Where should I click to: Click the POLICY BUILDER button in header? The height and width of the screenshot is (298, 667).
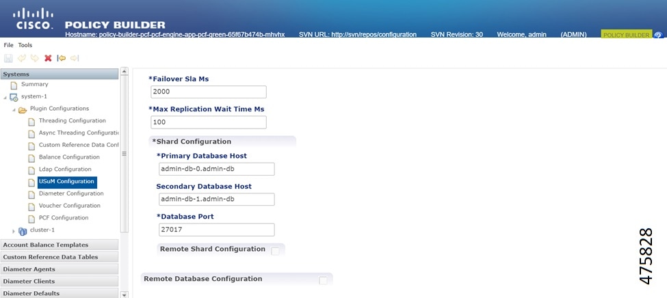point(627,35)
